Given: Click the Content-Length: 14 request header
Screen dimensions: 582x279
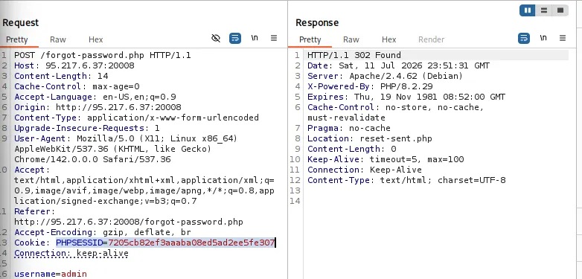Looking at the screenshot, I should click(61, 76).
